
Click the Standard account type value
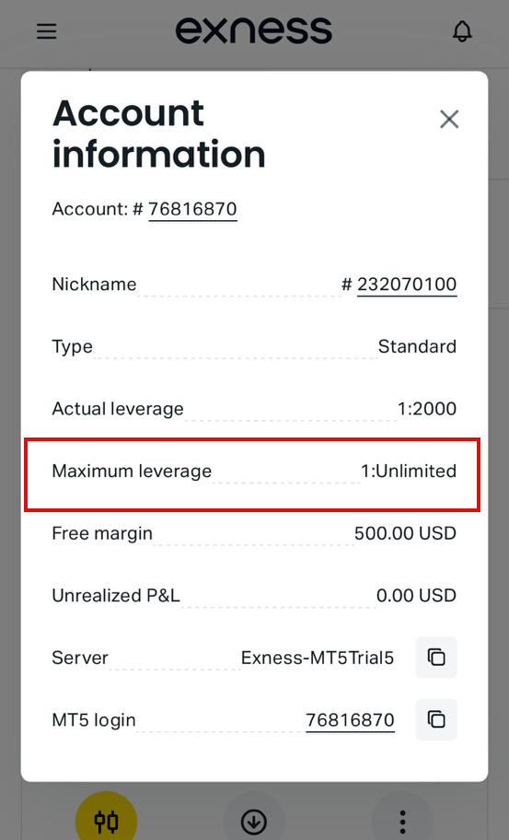(x=417, y=346)
